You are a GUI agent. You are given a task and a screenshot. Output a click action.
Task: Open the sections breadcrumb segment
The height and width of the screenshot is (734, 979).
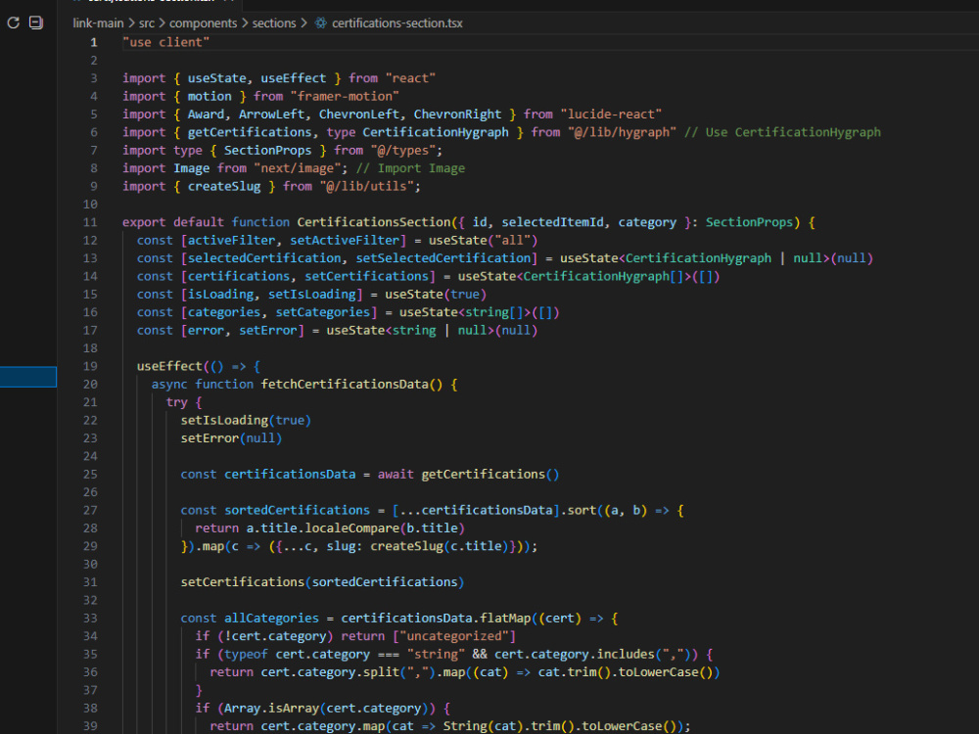[274, 23]
